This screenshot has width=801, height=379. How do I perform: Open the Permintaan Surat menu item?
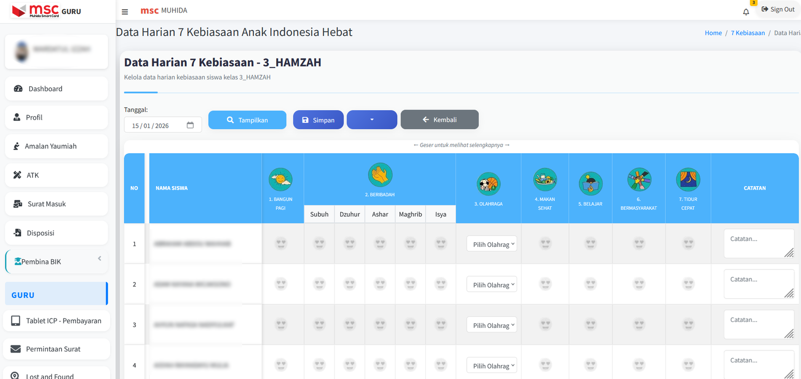tap(57, 349)
